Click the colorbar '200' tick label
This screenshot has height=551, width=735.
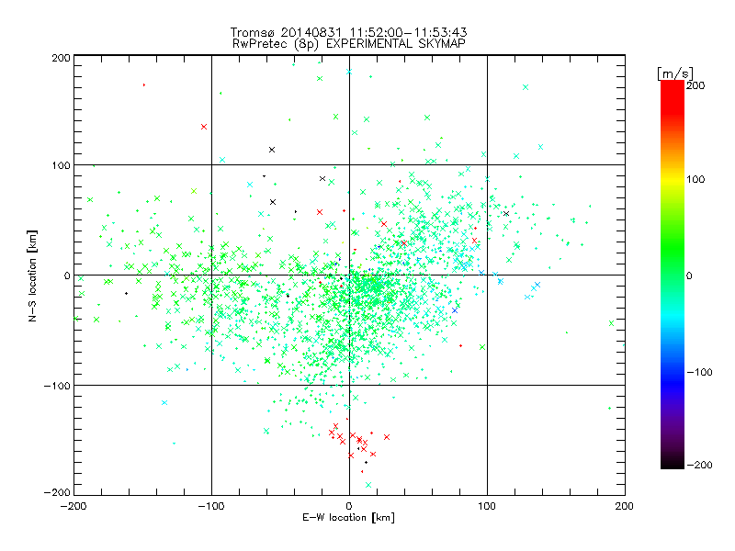point(695,85)
